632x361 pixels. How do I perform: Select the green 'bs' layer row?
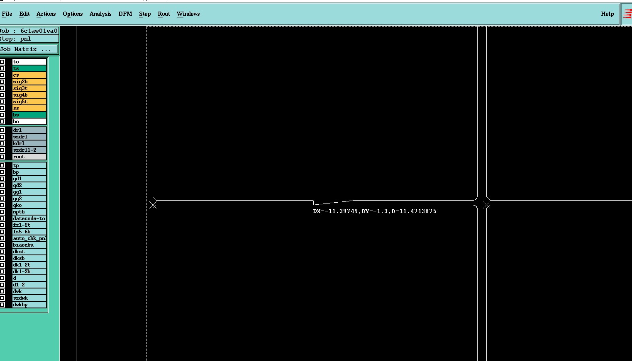coord(29,115)
